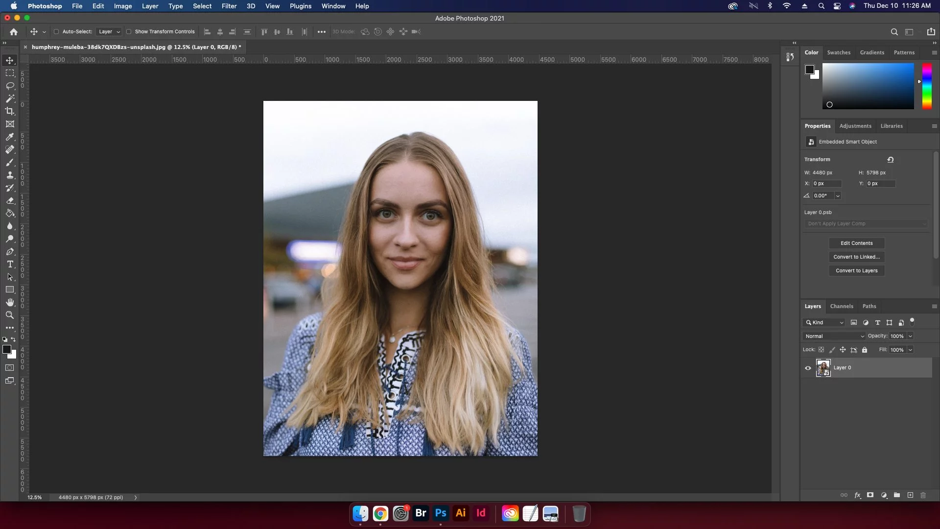Click the rainbow hue slider strip
Viewport: 940px width, 529px height.
click(927, 86)
